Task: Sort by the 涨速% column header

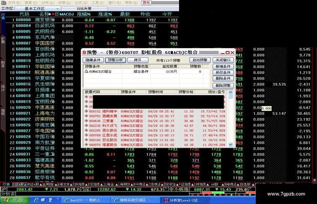Action: 105,14
